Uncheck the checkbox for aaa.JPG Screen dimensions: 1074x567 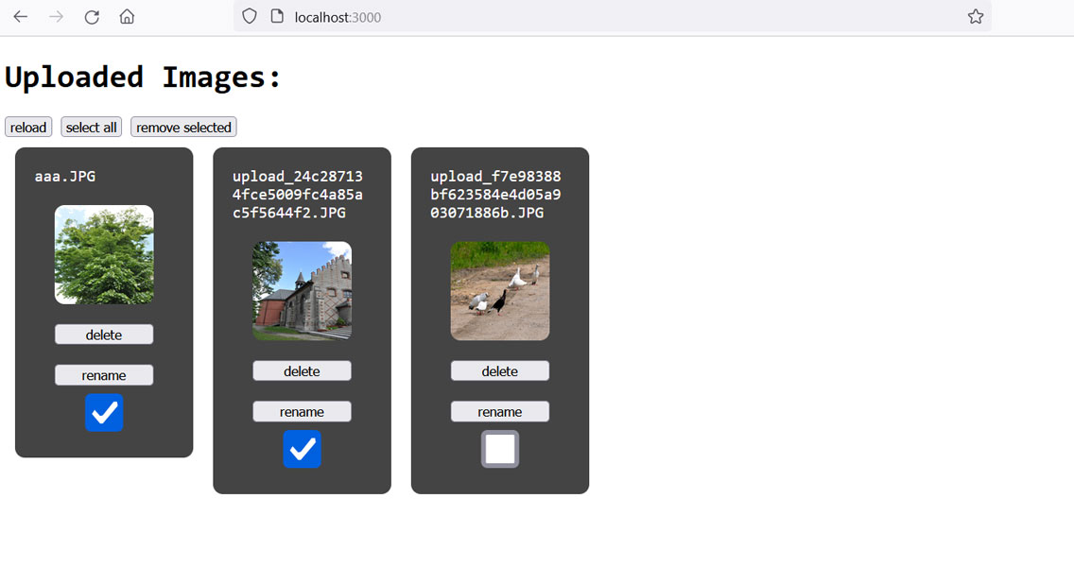[104, 413]
